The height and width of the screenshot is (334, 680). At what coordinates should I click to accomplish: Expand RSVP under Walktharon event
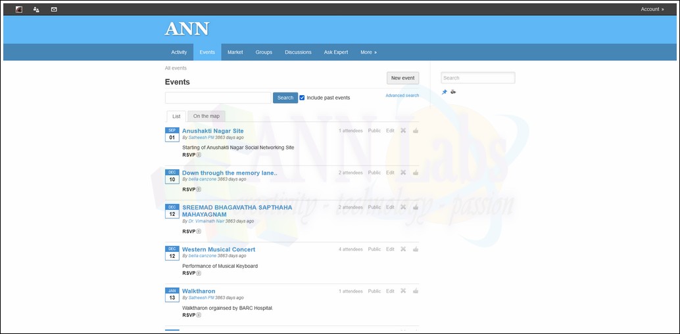pos(199,315)
